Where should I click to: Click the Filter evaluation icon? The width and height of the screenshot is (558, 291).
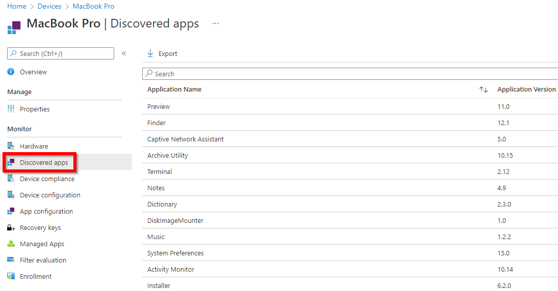pos(11,260)
